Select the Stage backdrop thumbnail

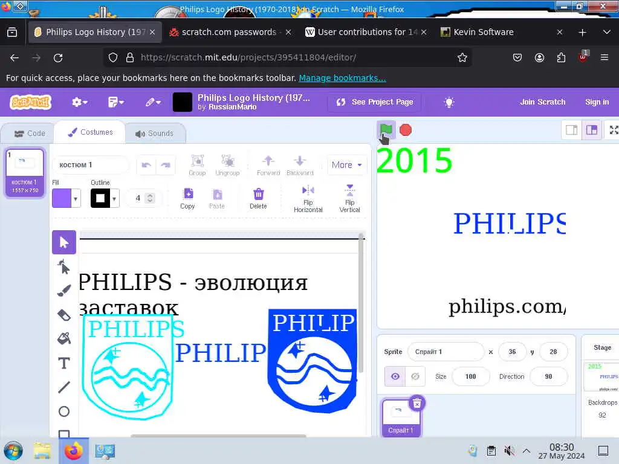(x=602, y=376)
